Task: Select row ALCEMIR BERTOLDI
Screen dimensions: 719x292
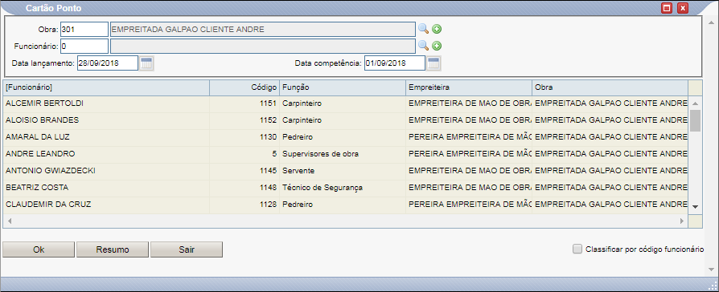Action: coord(346,104)
